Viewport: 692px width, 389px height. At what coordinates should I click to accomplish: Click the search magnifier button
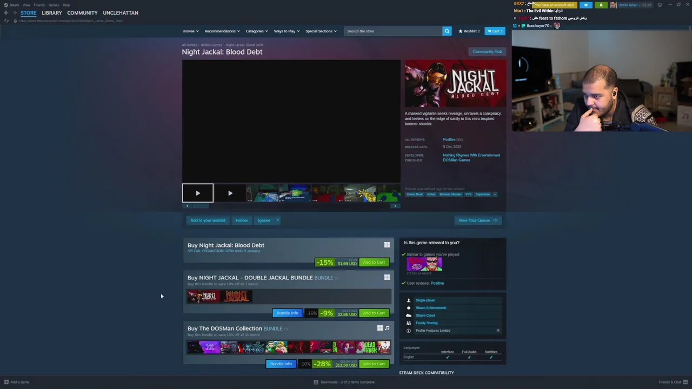447,31
